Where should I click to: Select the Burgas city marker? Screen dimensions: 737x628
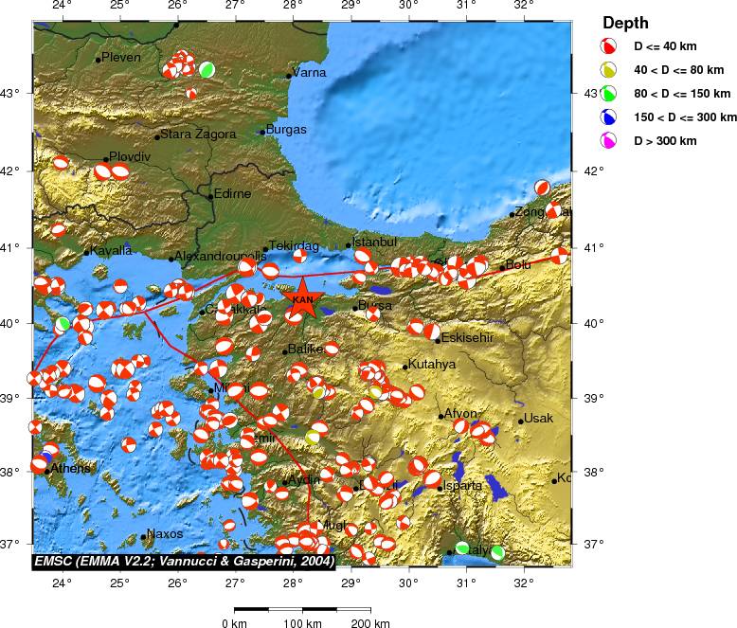pyautogui.click(x=262, y=132)
